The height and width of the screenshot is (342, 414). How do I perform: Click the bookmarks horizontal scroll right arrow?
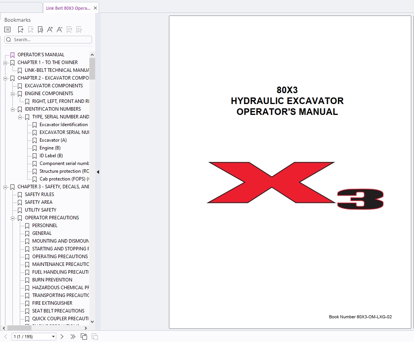[85, 328]
